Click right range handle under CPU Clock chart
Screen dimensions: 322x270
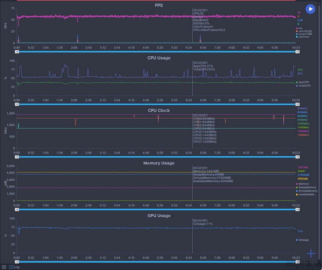pos(298,157)
